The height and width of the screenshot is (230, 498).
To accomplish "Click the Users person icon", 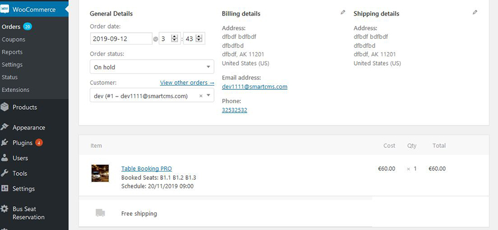I will coord(5,158).
